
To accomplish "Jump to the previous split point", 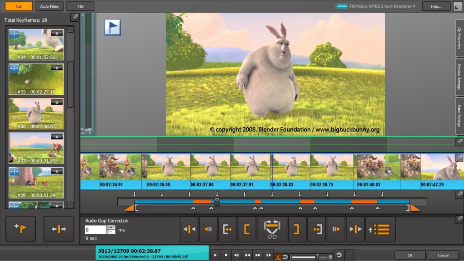I will click(x=189, y=229).
